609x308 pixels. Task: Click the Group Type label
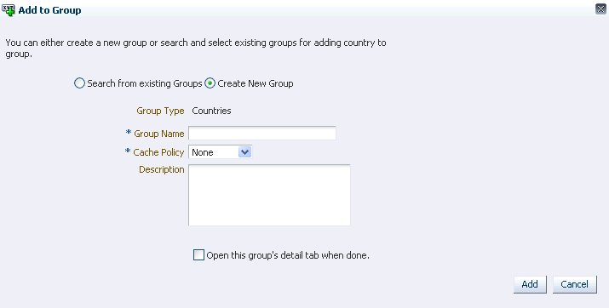pos(160,111)
